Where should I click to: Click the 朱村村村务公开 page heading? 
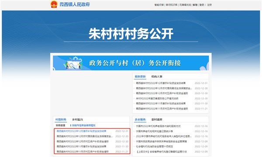pos(131,34)
